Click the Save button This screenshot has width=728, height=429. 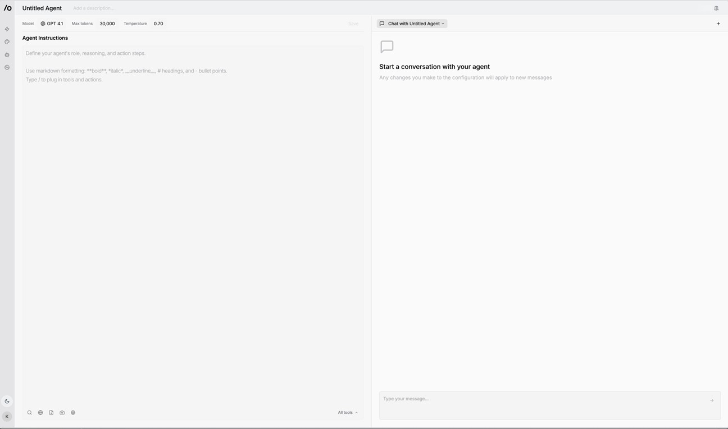(x=353, y=24)
